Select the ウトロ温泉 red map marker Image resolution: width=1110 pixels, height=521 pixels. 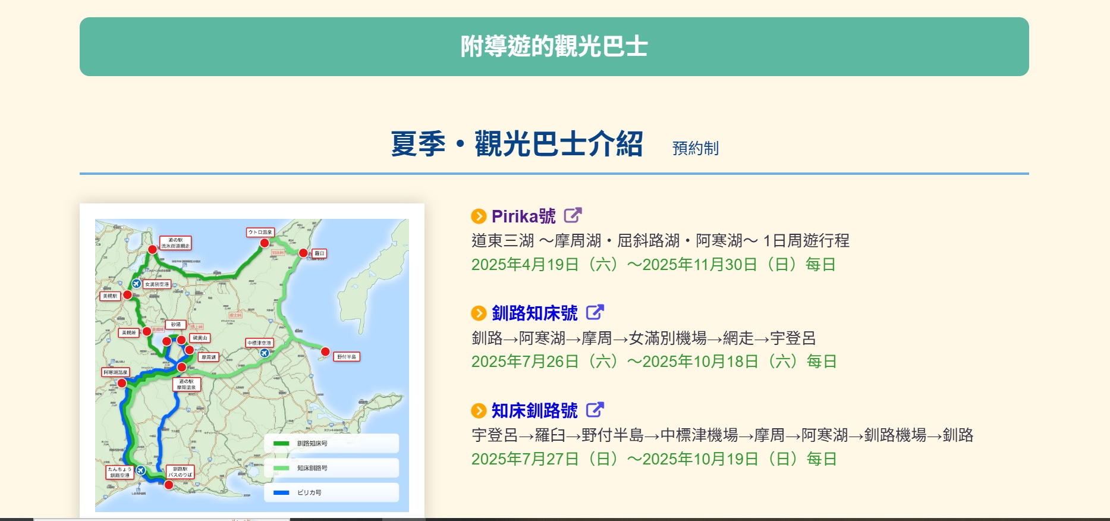point(265,243)
